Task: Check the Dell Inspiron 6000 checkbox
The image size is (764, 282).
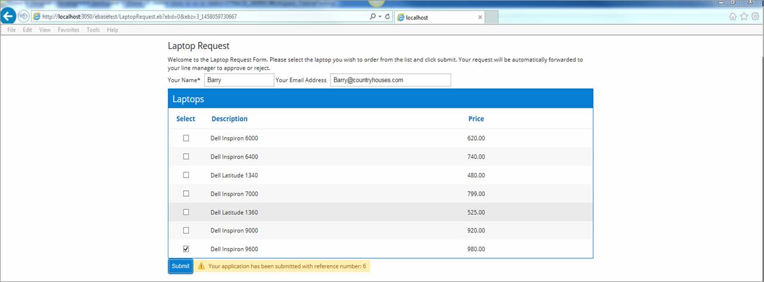Action: 186,138
